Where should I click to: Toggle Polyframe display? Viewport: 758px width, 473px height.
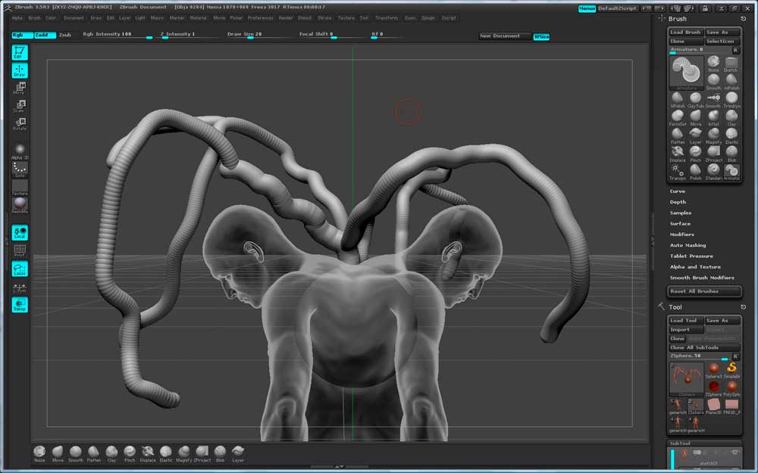(20, 251)
